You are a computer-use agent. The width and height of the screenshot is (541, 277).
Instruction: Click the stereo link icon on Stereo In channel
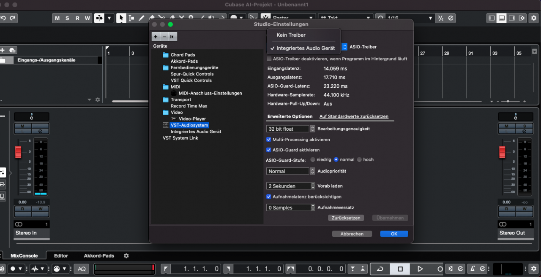tap(19, 224)
